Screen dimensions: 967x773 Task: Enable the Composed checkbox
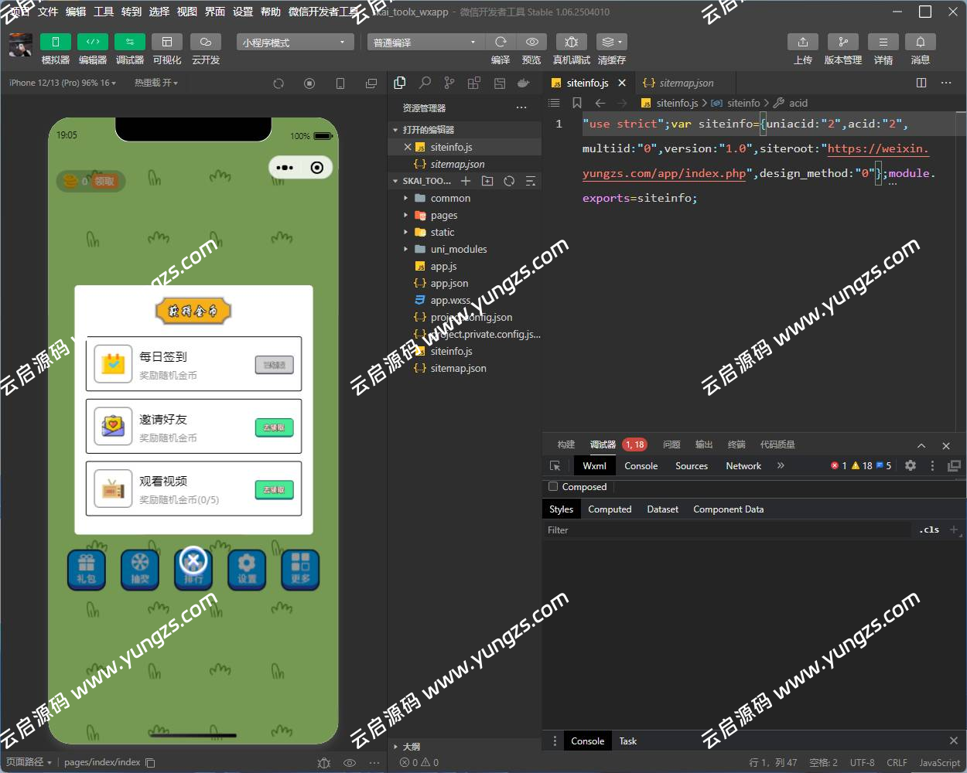[553, 487]
